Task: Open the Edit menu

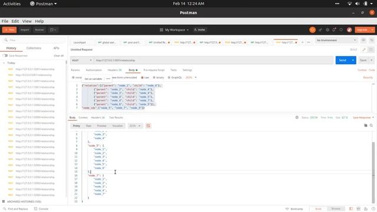Action: [x=15, y=21]
